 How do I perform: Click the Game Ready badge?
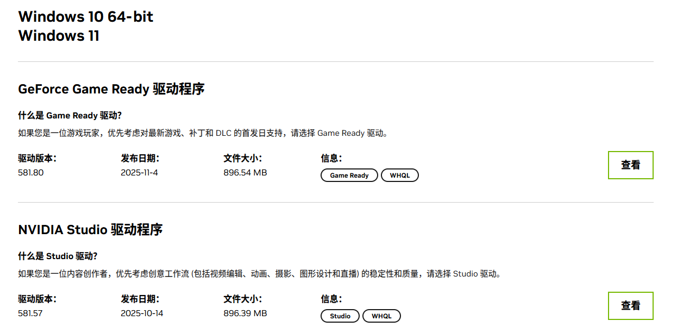point(349,175)
